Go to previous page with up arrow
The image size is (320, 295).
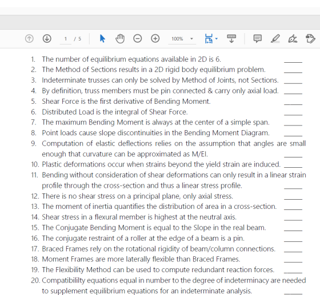29,38
